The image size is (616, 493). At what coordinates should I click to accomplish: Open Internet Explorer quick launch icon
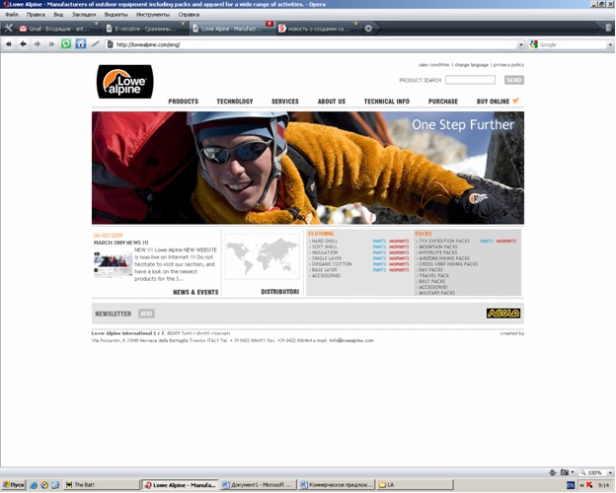point(34,485)
